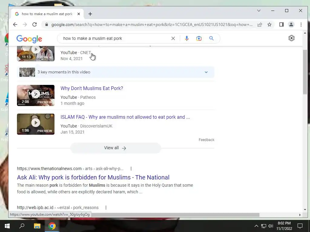Open the Windows notification center
This screenshot has width=310, height=232.
[x=300, y=226]
